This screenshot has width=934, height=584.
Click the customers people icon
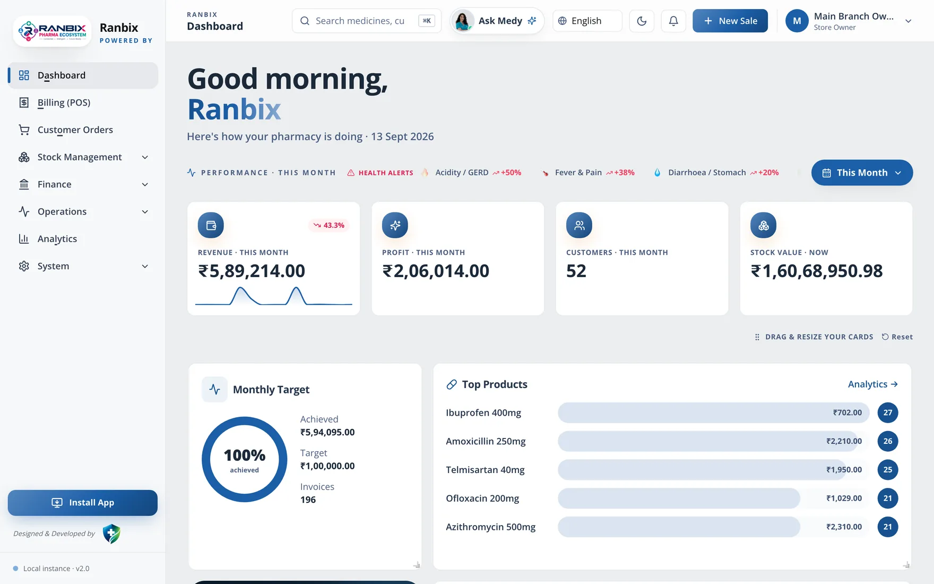click(579, 225)
